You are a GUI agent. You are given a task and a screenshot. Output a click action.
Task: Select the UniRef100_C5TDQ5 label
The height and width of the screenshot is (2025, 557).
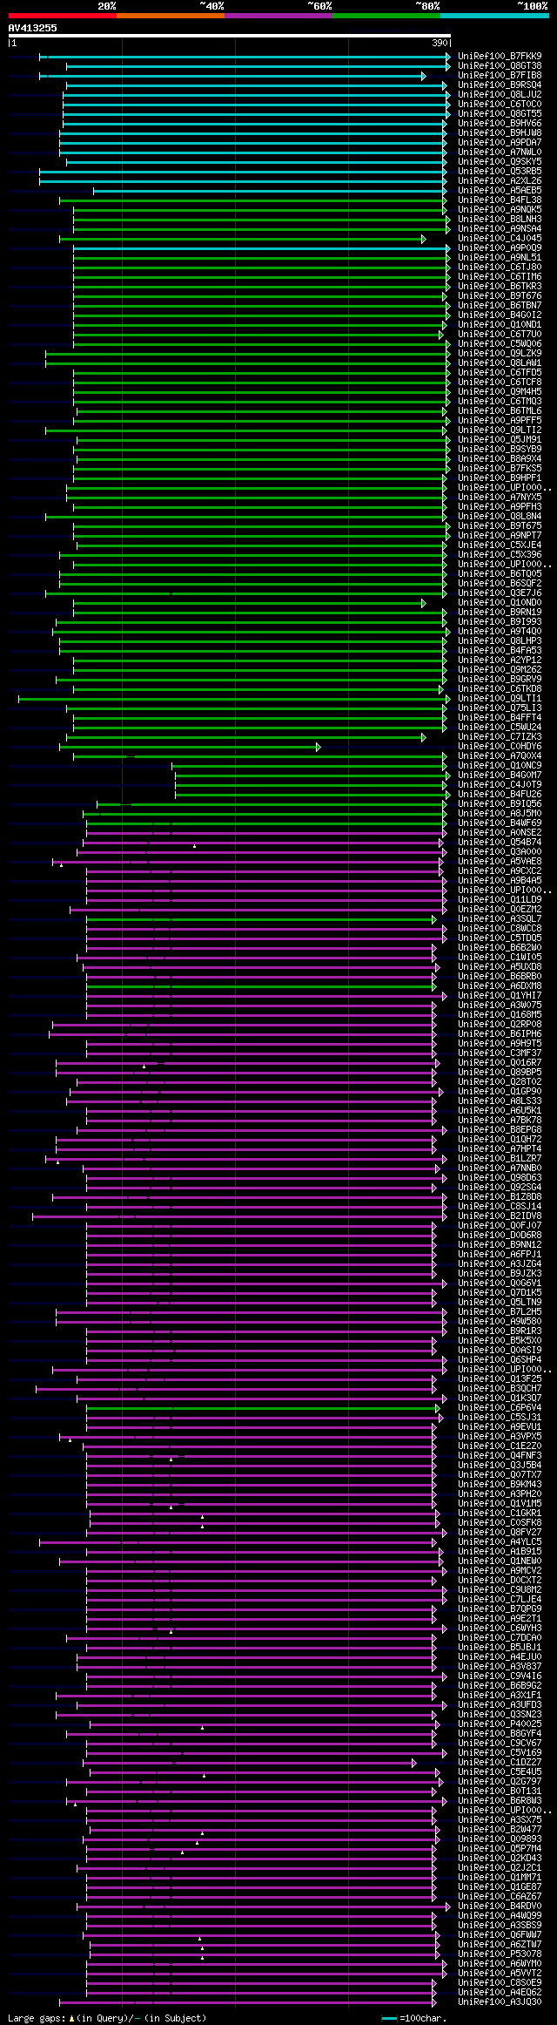pyautogui.click(x=500, y=938)
